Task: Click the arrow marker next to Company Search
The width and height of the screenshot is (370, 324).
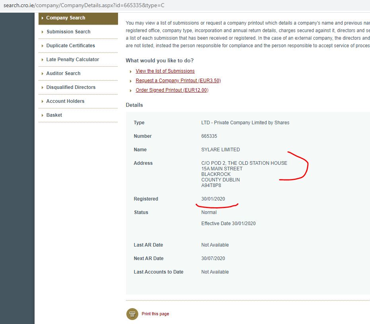Action: click(43, 18)
